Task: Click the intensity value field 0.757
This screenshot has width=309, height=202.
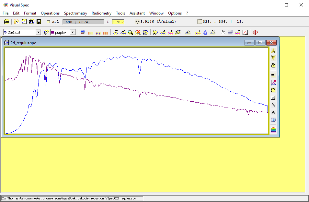Action: click(118, 22)
